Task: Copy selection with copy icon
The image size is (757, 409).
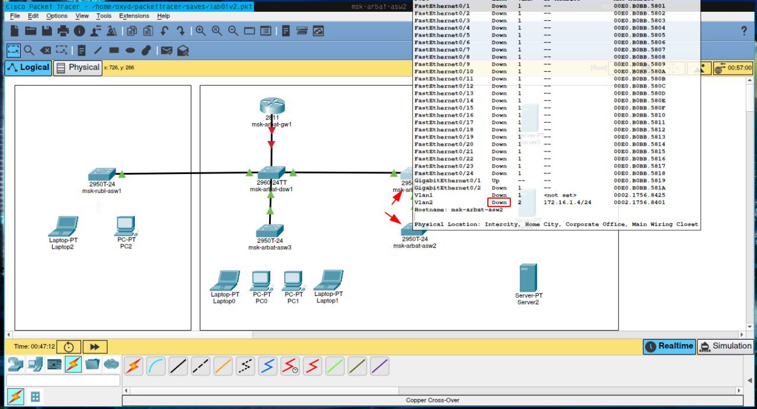Action: click(x=132, y=31)
